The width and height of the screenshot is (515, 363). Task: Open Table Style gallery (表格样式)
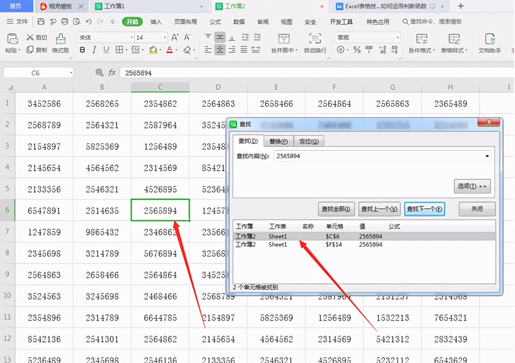(454, 43)
